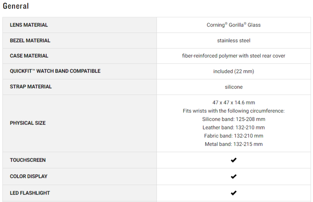Viewport: 313px width, 202px height.
Task: Click the PHYSICAL SIZE label
Action: pyautogui.click(x=28, y=123)
